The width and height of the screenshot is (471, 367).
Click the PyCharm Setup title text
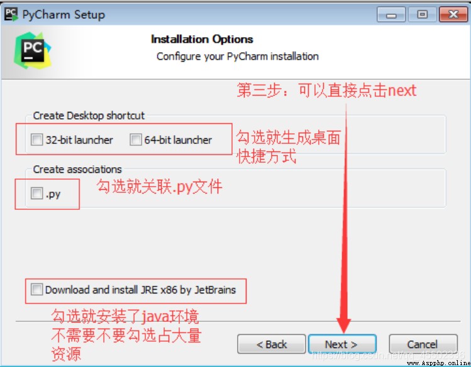click(64, 14)
